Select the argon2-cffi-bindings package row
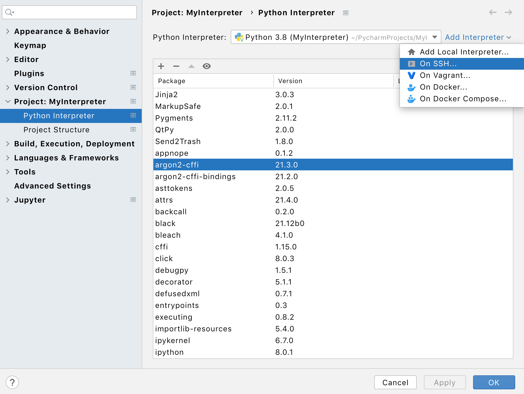 333,177
